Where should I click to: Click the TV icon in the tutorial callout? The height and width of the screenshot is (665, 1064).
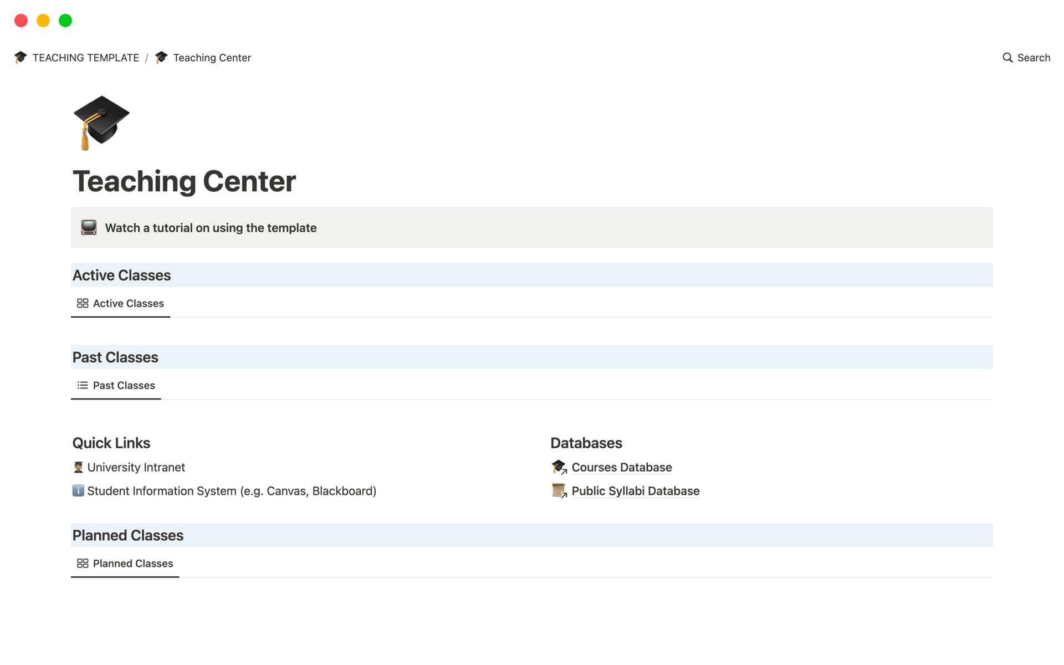click(89, 227)
